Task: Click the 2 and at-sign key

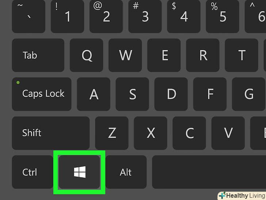Action: click(106, 16)
